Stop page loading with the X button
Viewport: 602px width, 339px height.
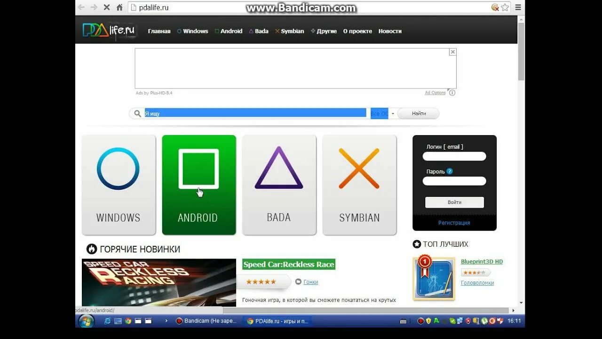(107, 8)
